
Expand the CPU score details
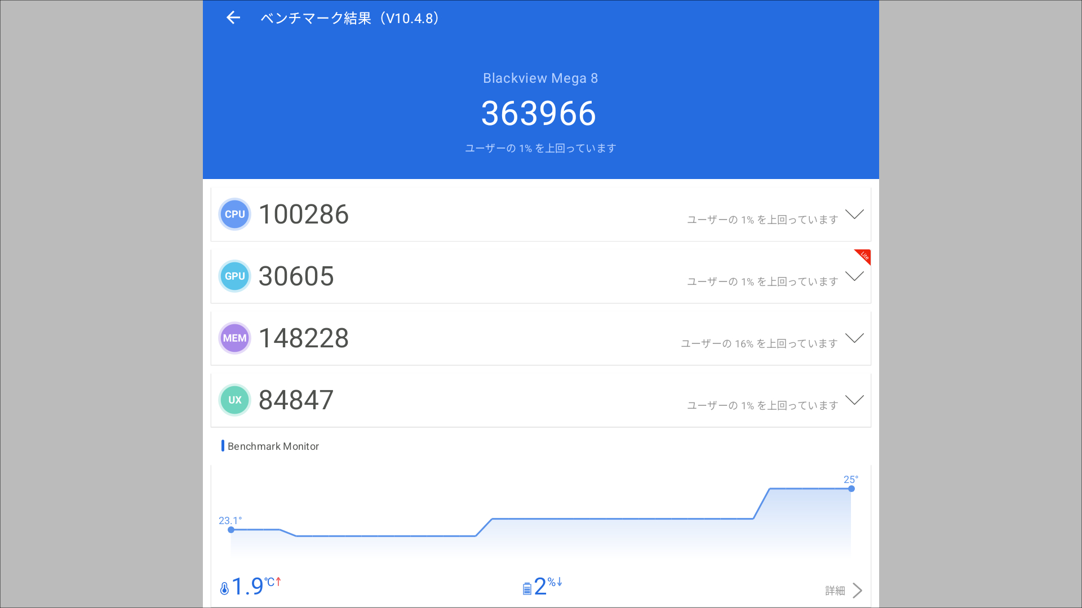[x=854, y=214]
